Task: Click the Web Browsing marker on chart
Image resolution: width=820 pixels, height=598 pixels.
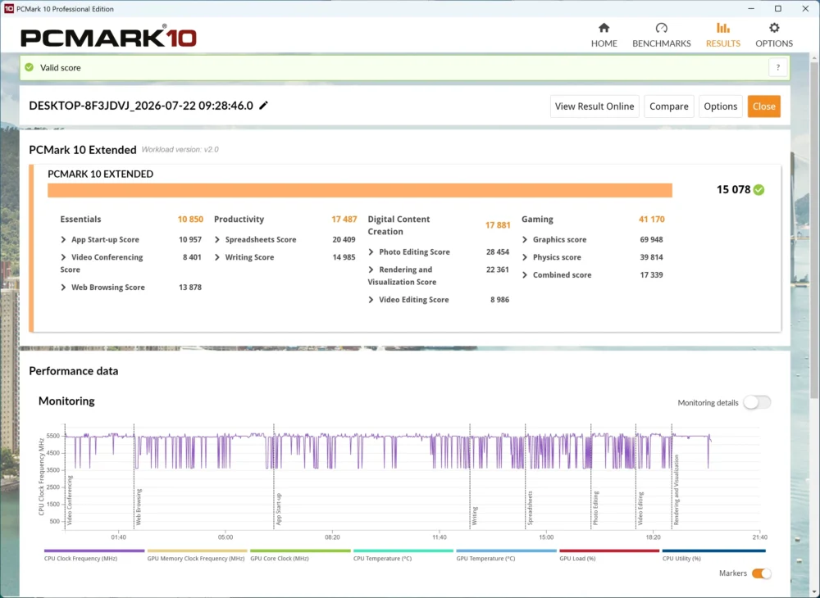Action: click(x=138, y=506)
